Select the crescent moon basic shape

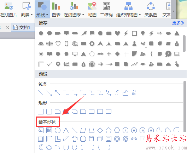coord(41,147)
